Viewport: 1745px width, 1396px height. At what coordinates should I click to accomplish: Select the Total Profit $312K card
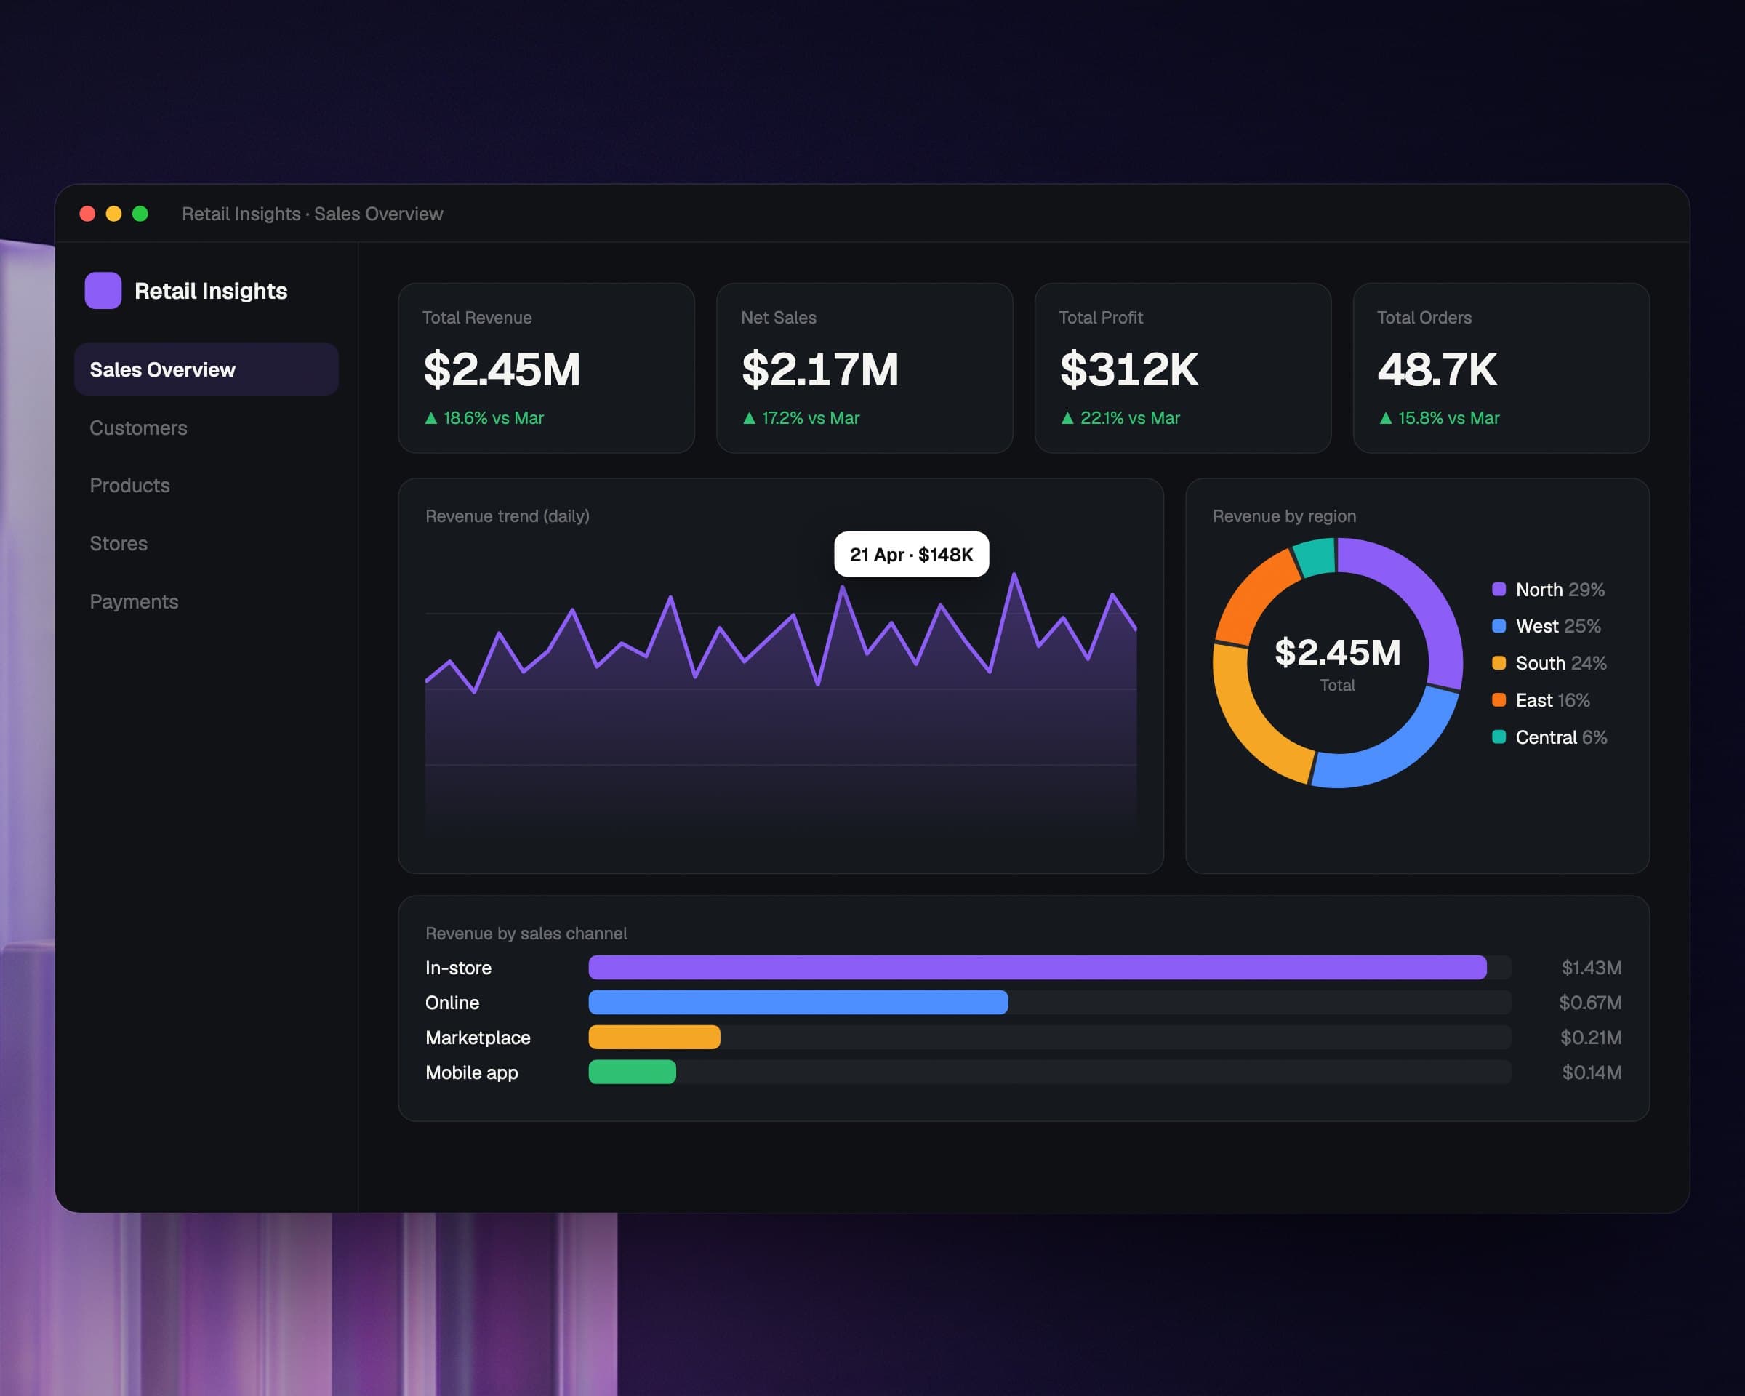click(x=1182, y=368)
